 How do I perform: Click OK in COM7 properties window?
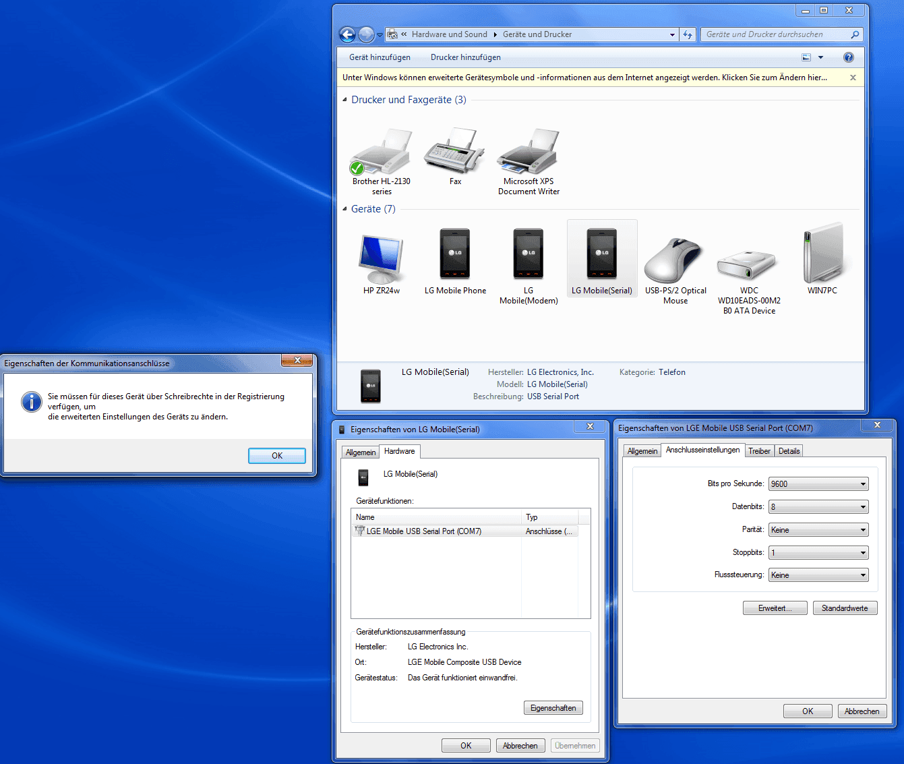[808, 711]
